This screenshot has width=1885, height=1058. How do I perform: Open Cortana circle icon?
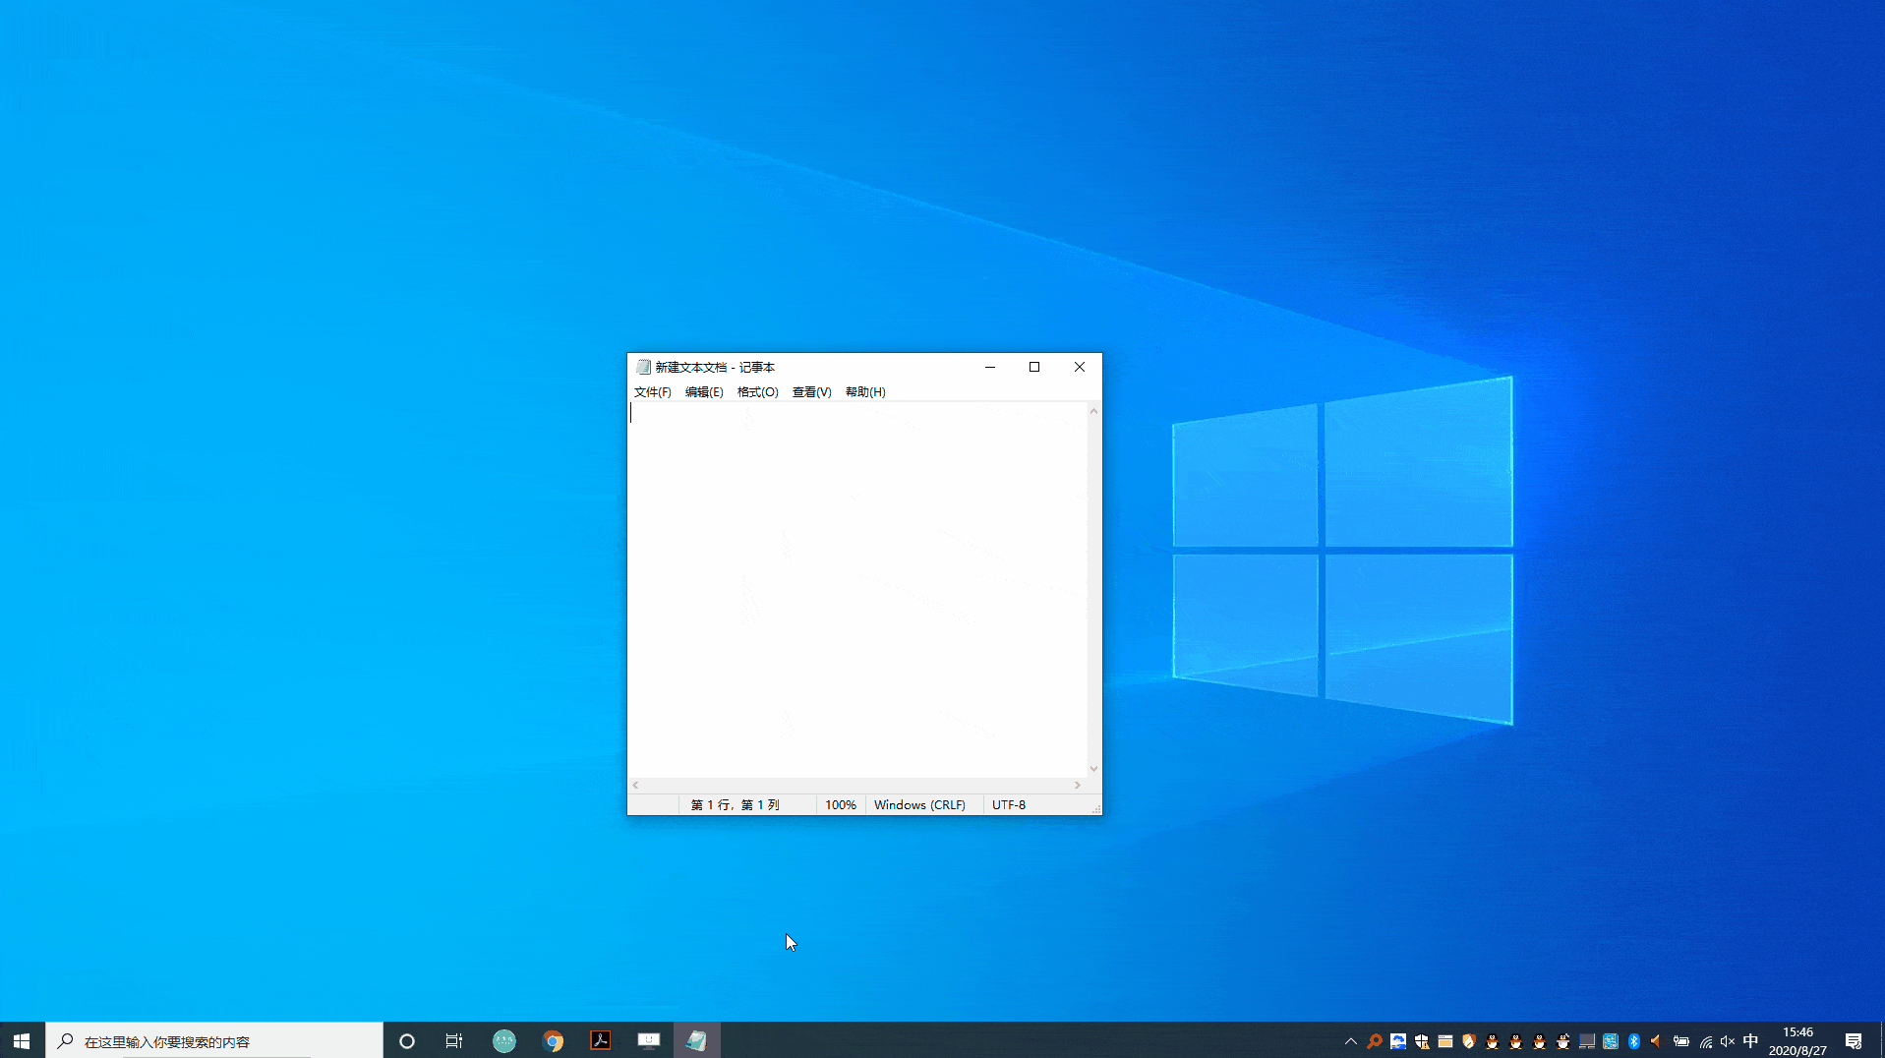tap(407, 1041)
